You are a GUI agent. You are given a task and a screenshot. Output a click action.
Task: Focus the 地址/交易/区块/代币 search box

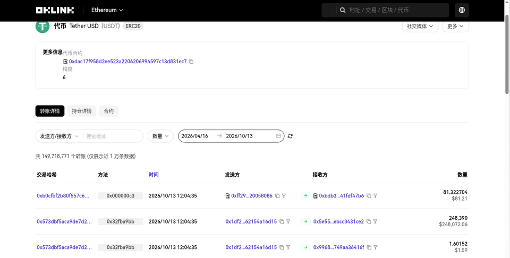pyautogui.click(x=385, y=10)
